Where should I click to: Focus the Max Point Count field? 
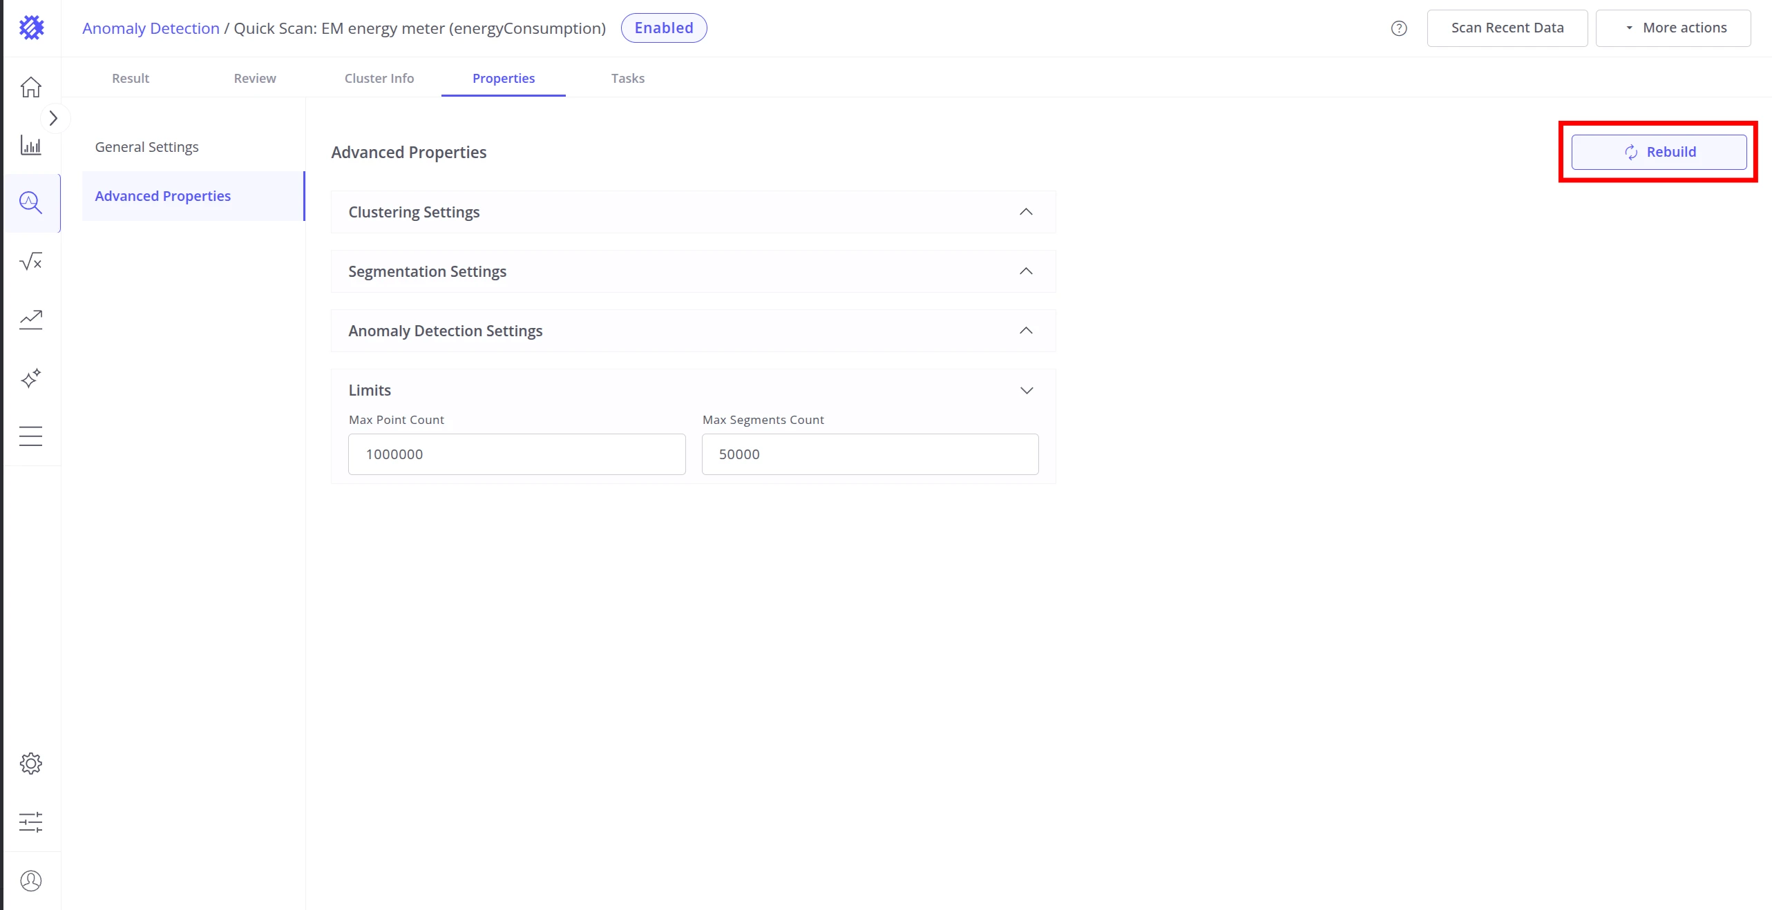click(x=517, y=454)
